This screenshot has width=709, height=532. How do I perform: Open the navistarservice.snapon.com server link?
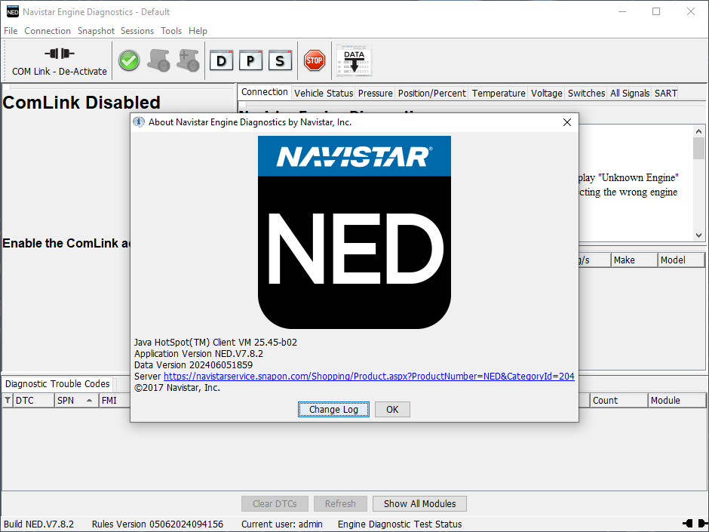[x=369, y=377]
